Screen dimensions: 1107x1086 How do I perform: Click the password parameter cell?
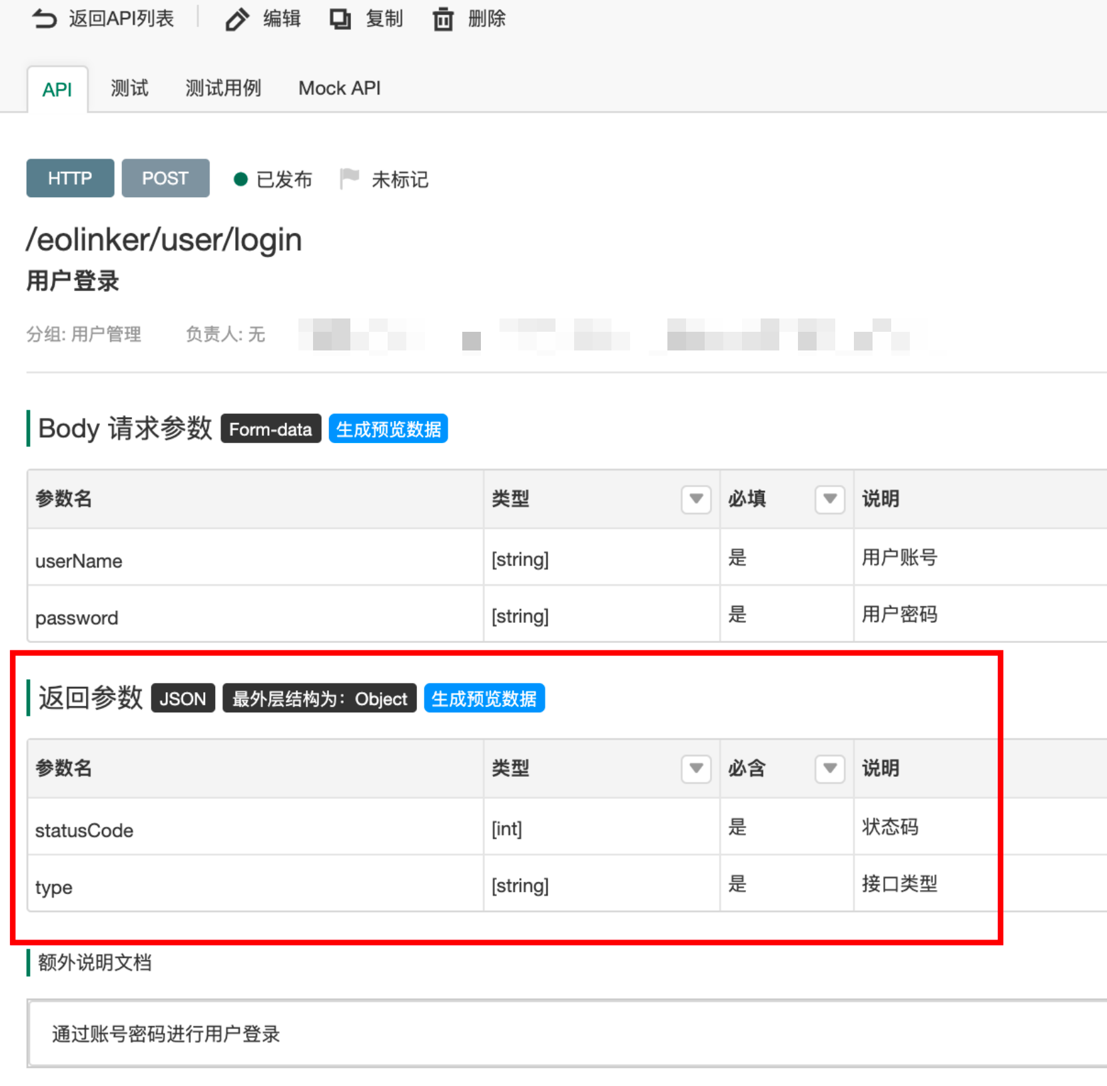(x=255, y=615)
